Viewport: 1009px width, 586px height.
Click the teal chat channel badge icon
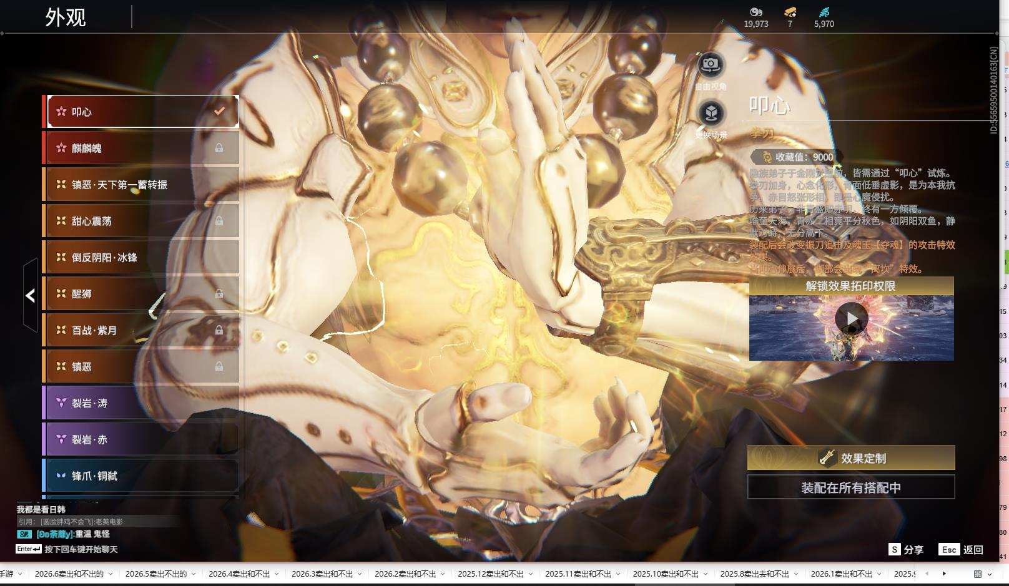24,534
